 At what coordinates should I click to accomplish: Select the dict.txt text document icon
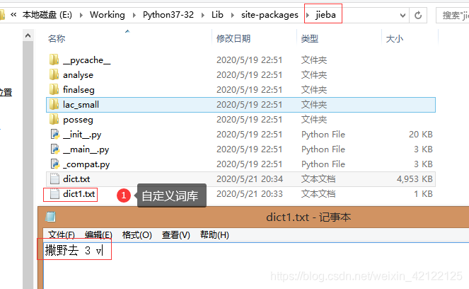click(x=54, y=178)
